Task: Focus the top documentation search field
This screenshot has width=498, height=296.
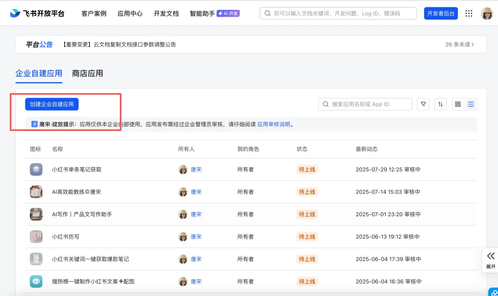Action: [338, 13]
